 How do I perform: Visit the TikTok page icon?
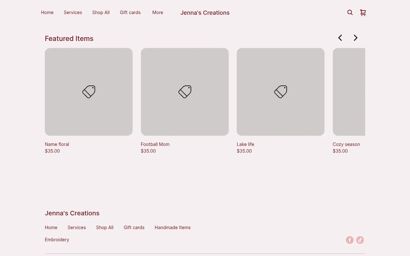point(360,240)
